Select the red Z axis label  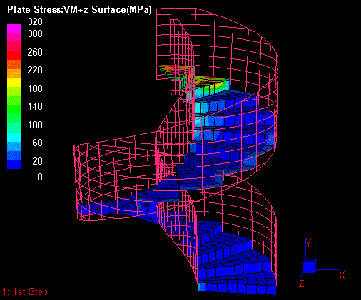[302, 283]
